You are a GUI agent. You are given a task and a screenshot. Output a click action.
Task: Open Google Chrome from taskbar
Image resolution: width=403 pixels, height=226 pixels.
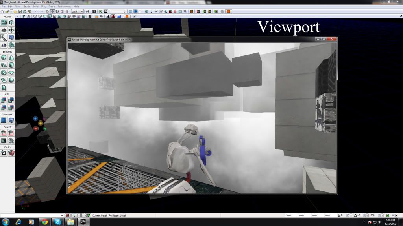click(44, 222)
